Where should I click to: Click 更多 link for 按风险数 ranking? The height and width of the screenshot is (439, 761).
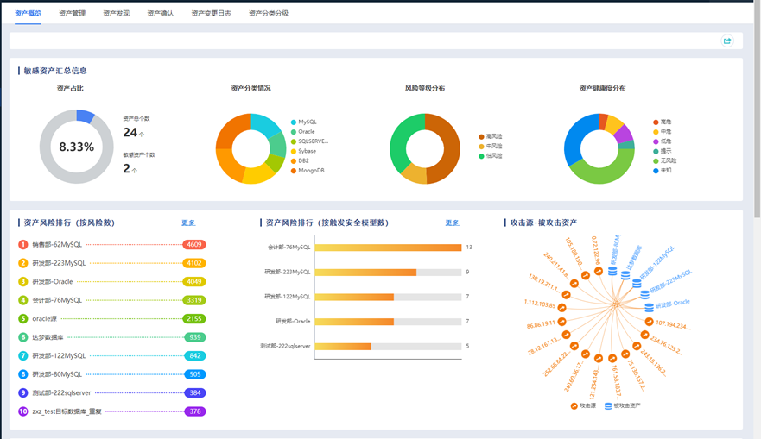point(188,223)
